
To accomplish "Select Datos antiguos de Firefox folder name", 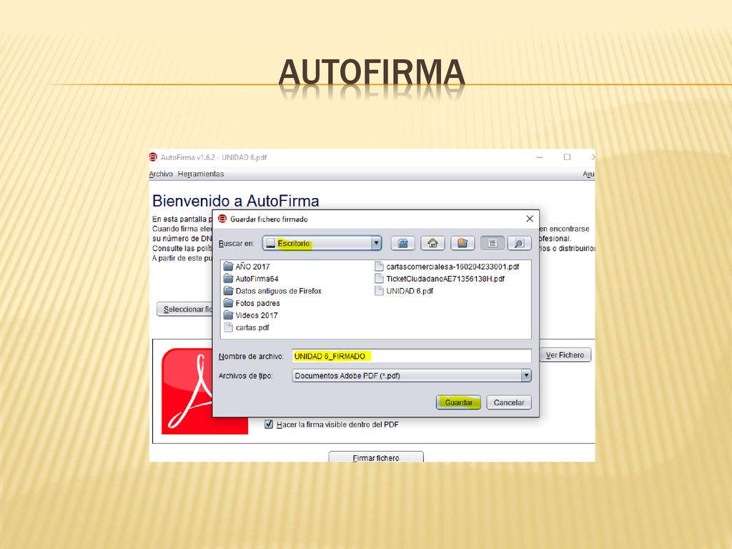I will pos(278,291).
